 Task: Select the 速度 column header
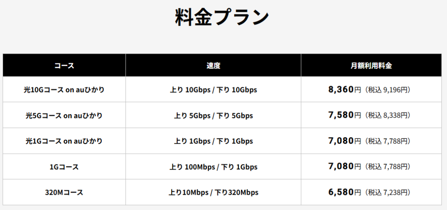point(213,65)
